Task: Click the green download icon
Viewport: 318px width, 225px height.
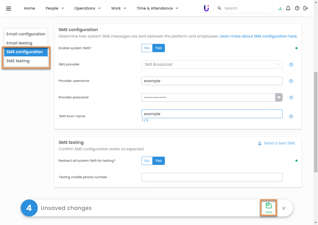Action: coord(280,8)
